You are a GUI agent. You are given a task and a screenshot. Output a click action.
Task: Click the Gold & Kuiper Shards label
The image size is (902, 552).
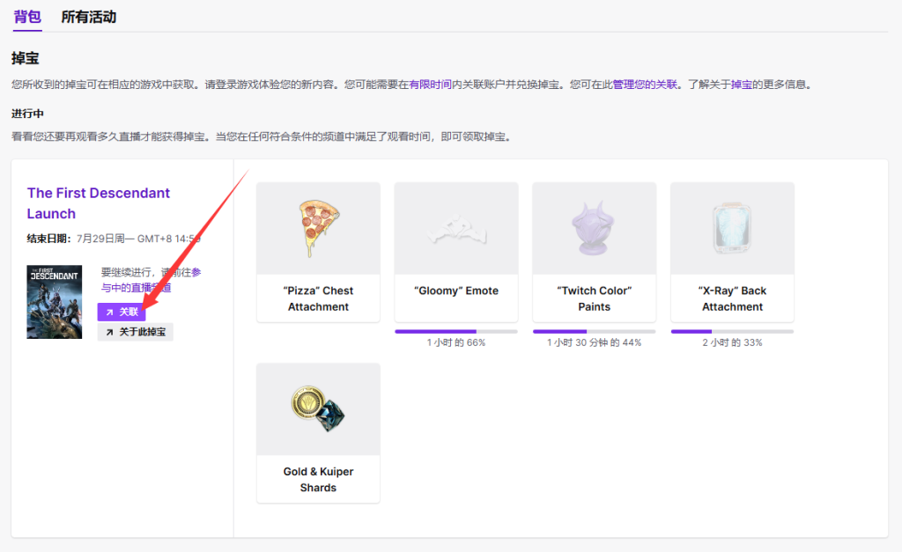pyautogui.click(x=318, y=480)
